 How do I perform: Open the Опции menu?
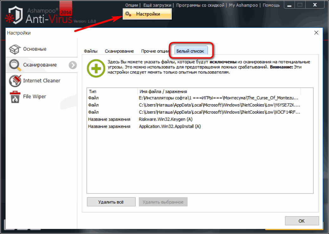pos(132,5)
